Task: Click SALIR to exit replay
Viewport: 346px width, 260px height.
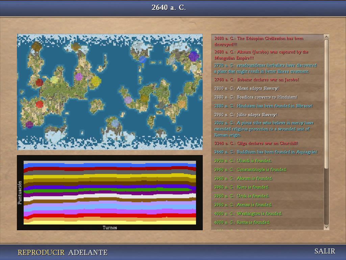Action: tap(324, 251)
